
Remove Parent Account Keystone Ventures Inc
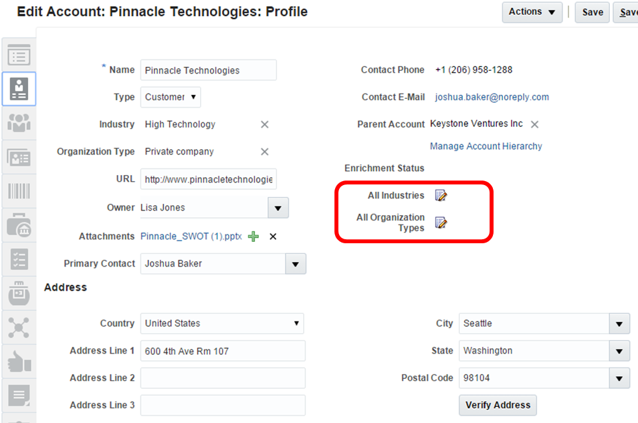534,124
